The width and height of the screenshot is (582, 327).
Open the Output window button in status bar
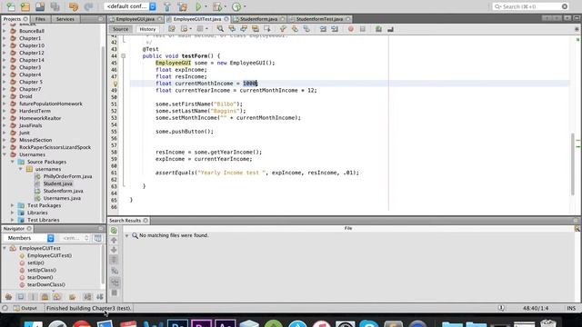pyautogui.click(x=25, y=308)
